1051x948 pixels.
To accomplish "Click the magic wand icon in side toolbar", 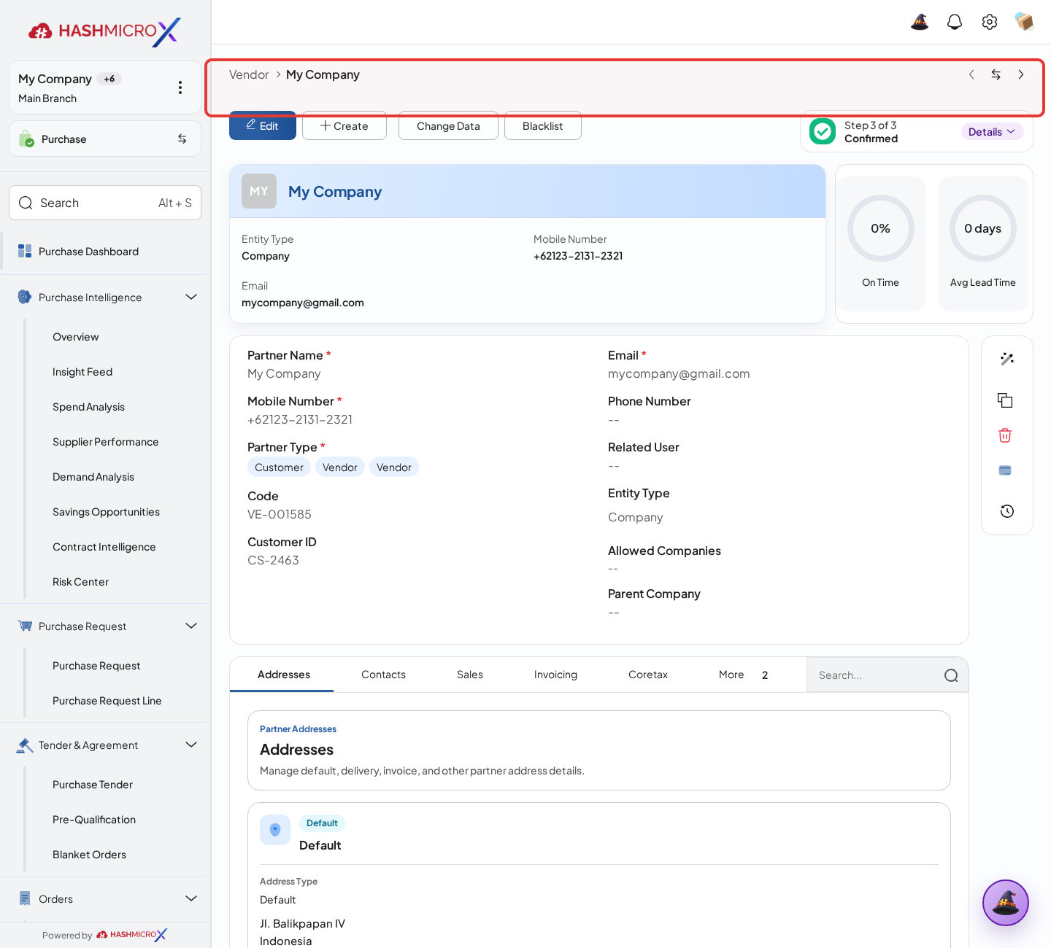I will pyautogui.click(x=1007, y=359).
